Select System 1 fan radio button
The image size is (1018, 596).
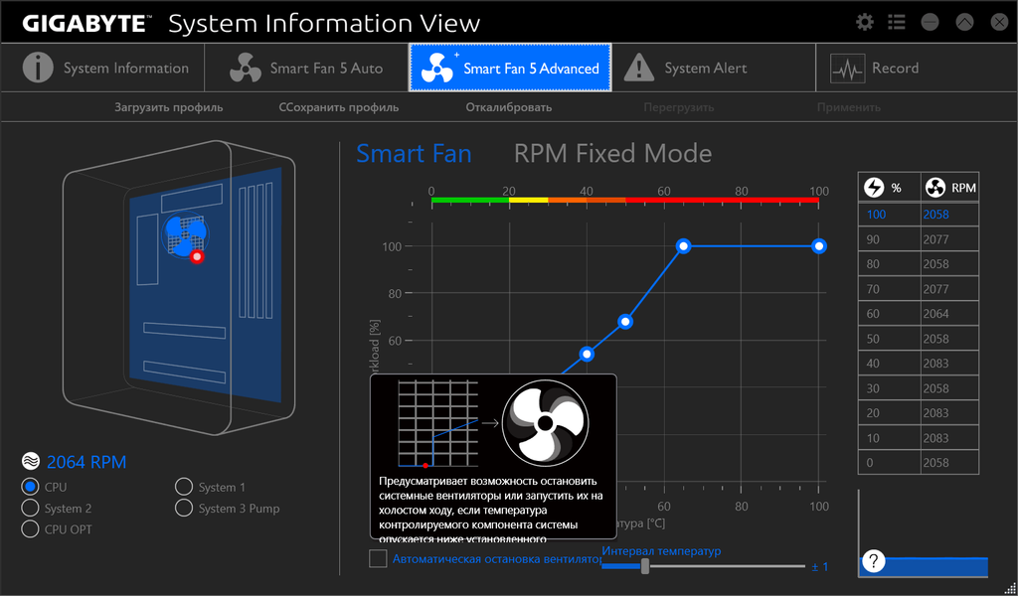click(184, 487)
